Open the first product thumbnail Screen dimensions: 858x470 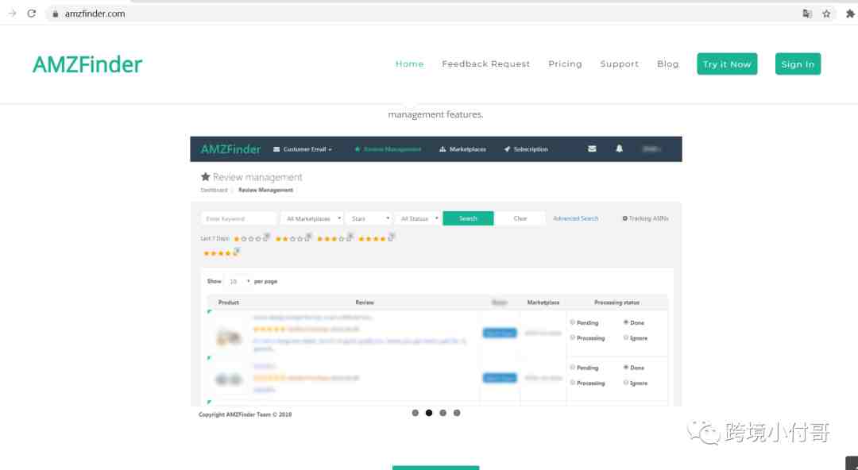click(x=229, y=336)
